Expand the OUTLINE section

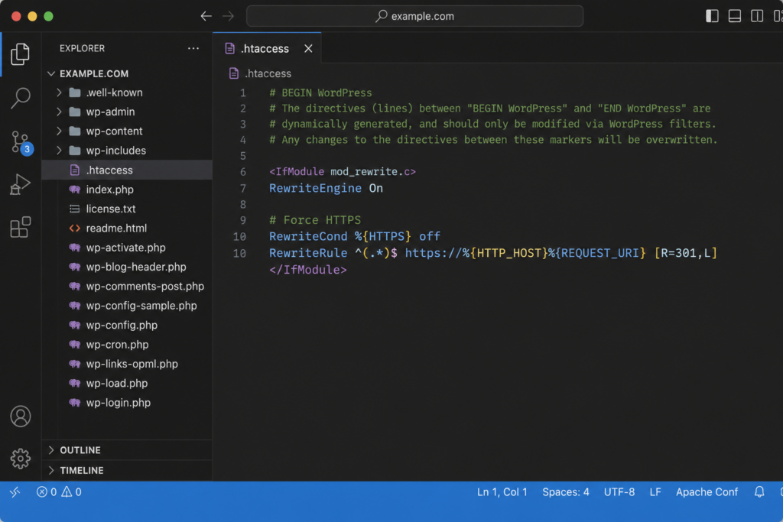point(128,450)
